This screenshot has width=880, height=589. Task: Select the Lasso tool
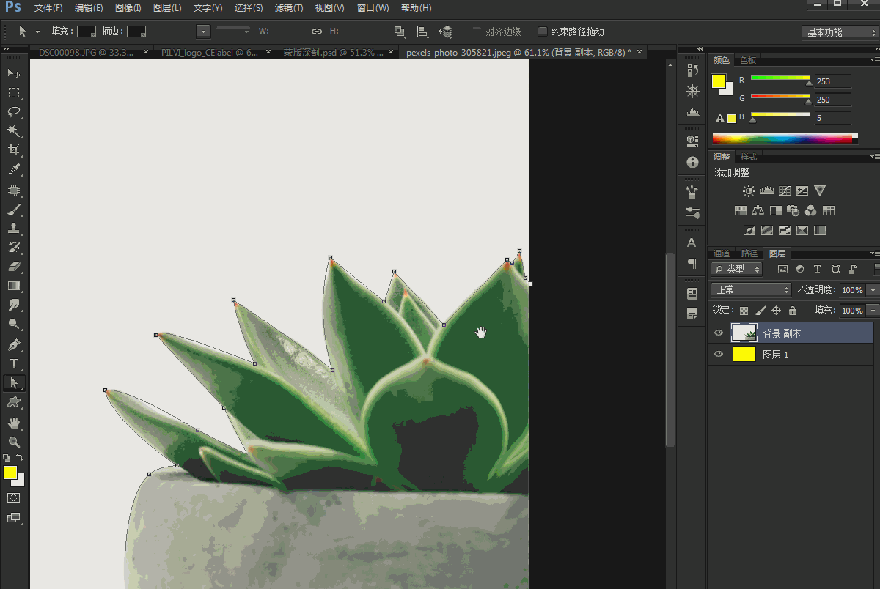coord(14,112)
